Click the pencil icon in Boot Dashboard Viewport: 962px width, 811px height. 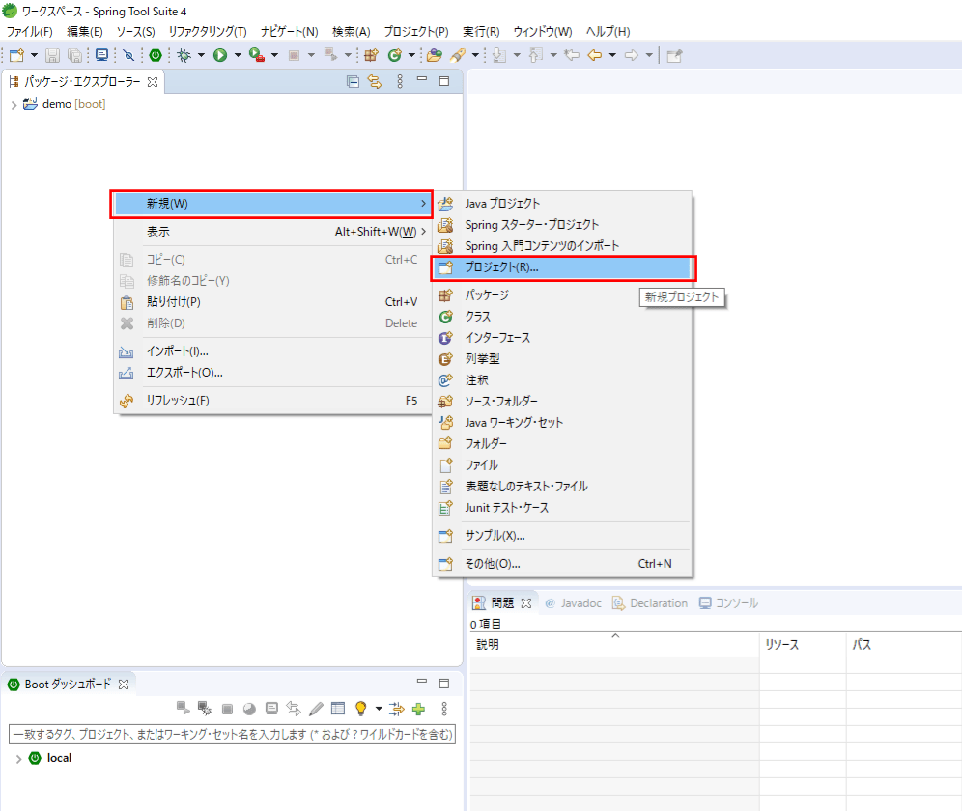click(x=316, y=709)
